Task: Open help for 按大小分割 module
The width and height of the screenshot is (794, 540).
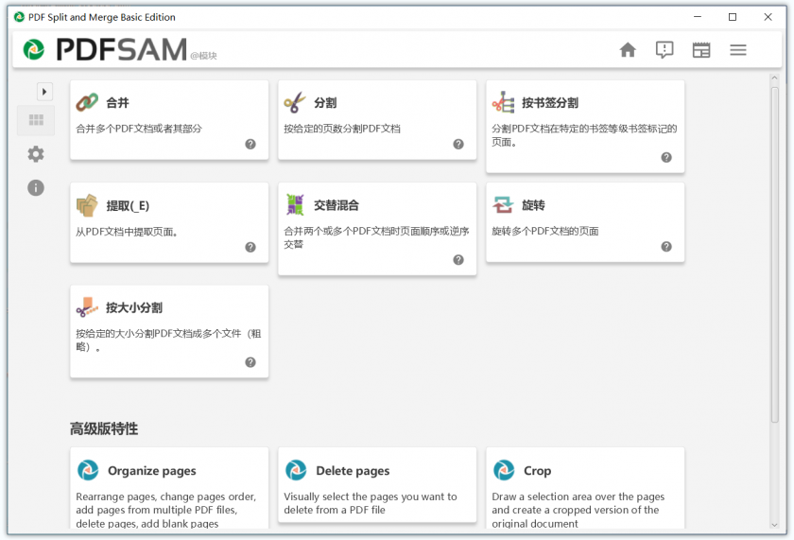Action: [250, 362]
